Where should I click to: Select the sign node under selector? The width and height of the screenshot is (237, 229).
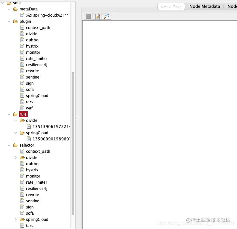coord(30,207)
